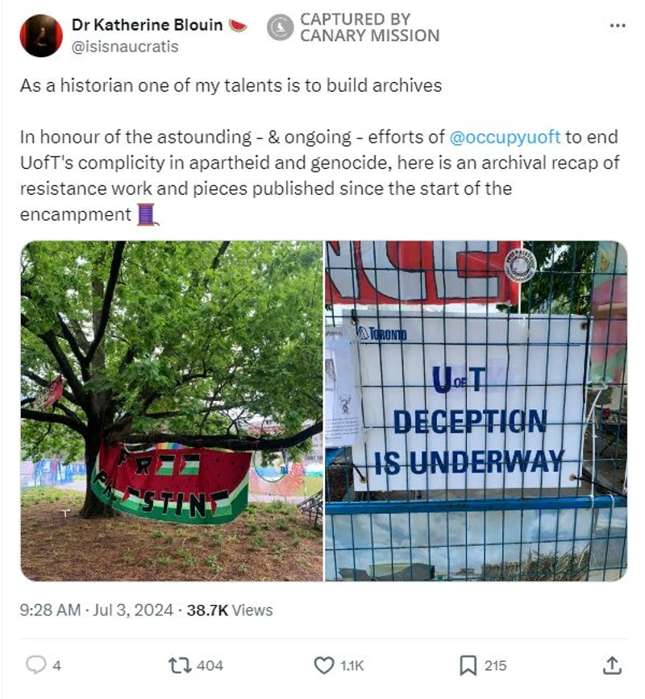This screenshot has width=645, height=699.
Task: Open the 38.7K Views analytics
Action: [x=230, y=610]
